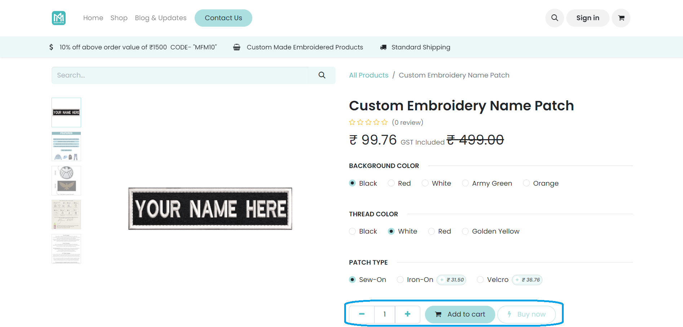Open the search magnifier in header
The width and height of the screenshot is (683, 327).
[555, 18]
